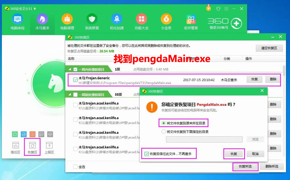Open the 电脑清理 cleanup module

67,22
